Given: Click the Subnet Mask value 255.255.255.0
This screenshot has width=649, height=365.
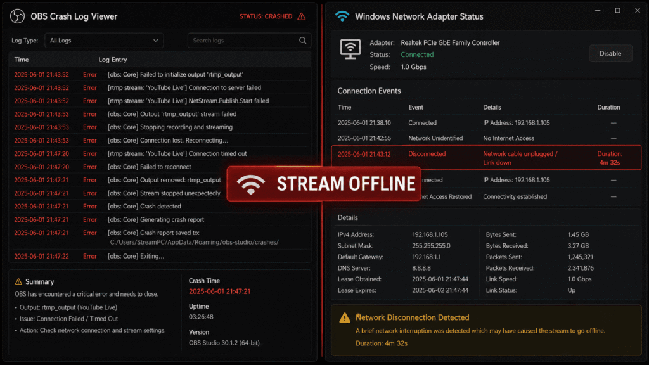Looking at the screenshot, I should coord(431,246).
